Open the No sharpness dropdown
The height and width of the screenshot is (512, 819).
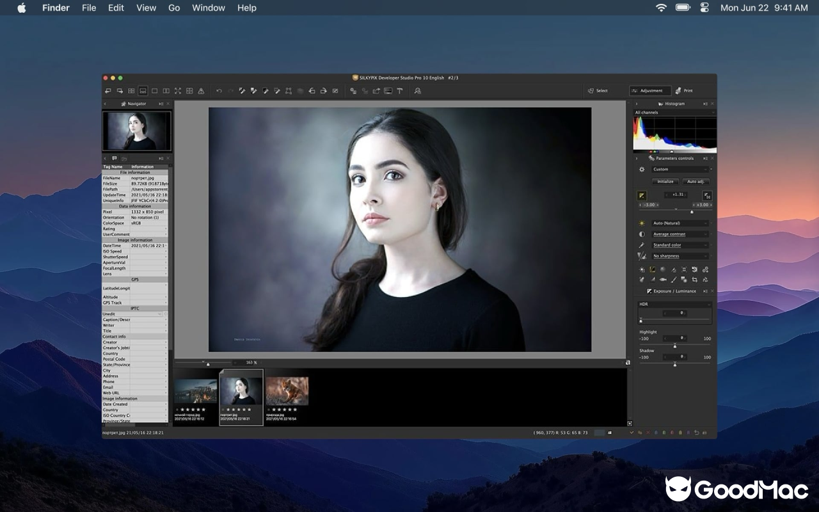[680, 256]
